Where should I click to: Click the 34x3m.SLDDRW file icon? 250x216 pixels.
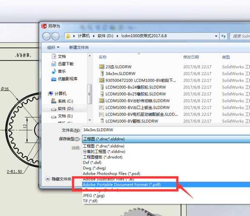(x=102, y=73)
